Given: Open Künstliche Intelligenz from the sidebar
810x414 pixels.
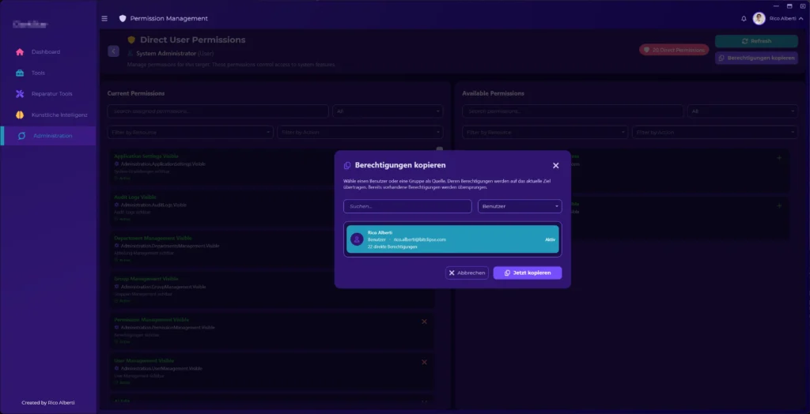Looking at the screenshot, I should tap(48, 115).
